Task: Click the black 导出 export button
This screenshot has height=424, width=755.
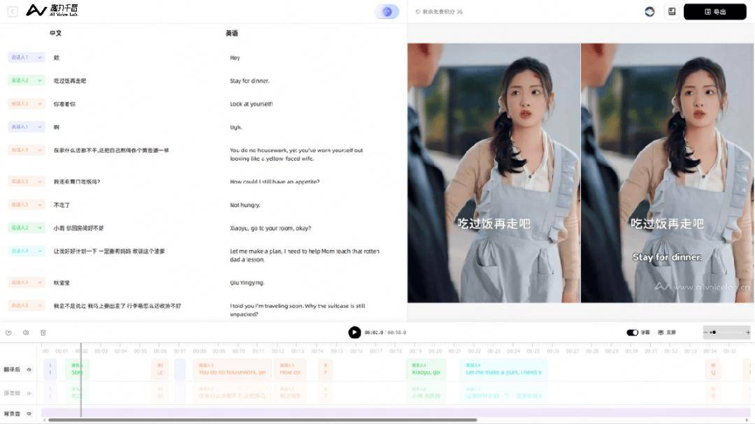Action: pyautogui.click(x=714, y=11)
